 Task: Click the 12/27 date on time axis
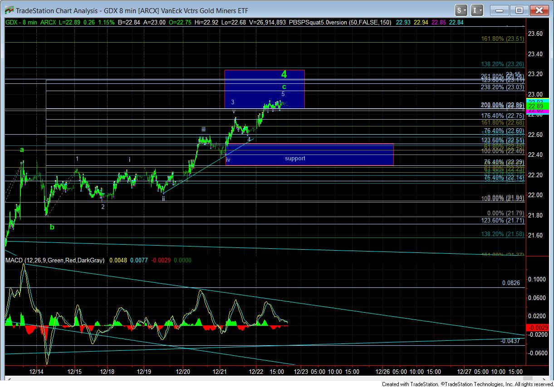[x=465, y=372]
